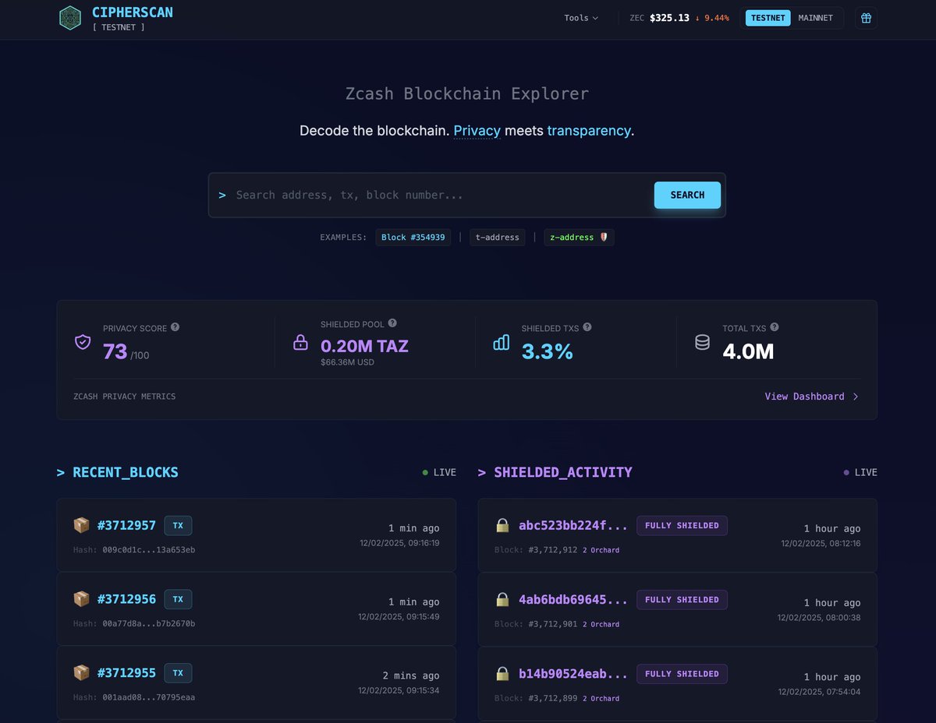Open the Tools dropdown menu
This screenshot has height=723, width=936.
581,18
